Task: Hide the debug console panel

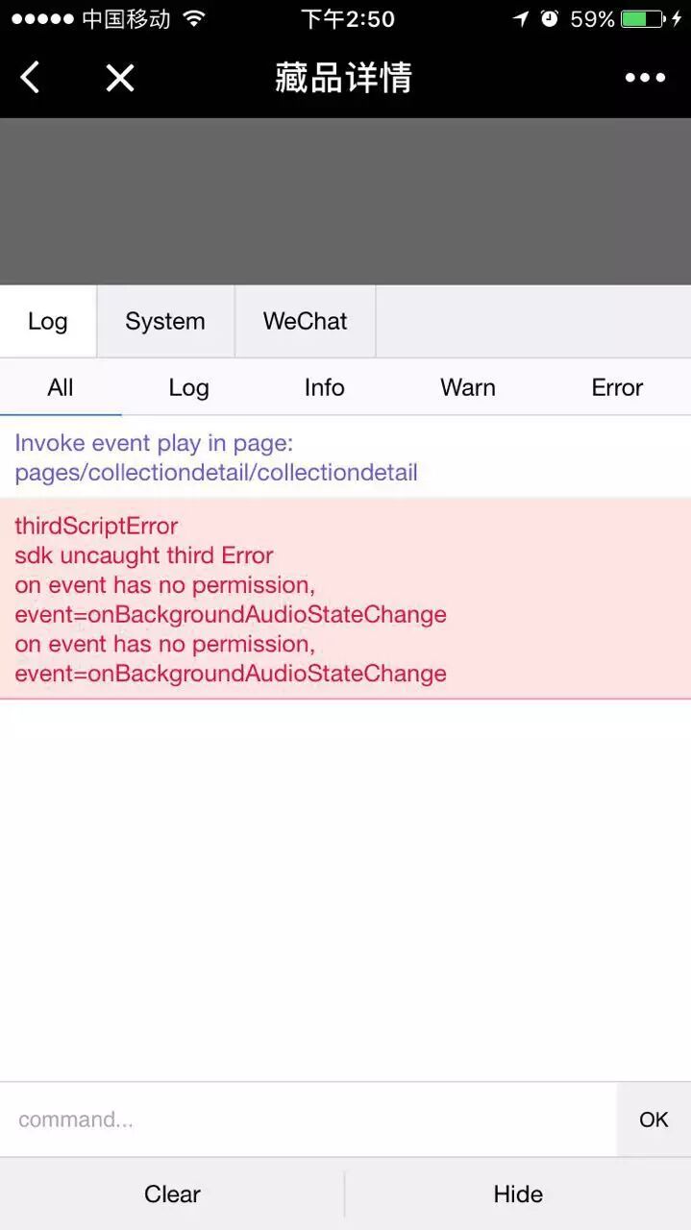Action: (x=518, y=1193)
